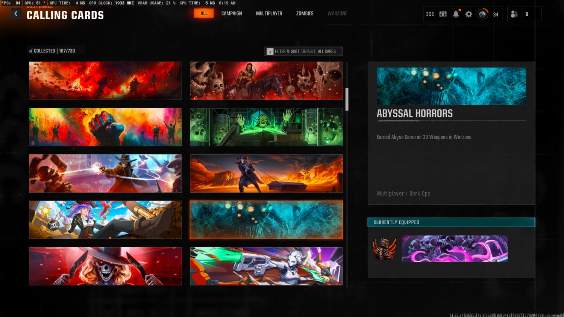The height and width of the screenshot is (317, 564).
Task: Click the Multiplayer › Dark Ops category text
Action: click(x=403, y=193)
